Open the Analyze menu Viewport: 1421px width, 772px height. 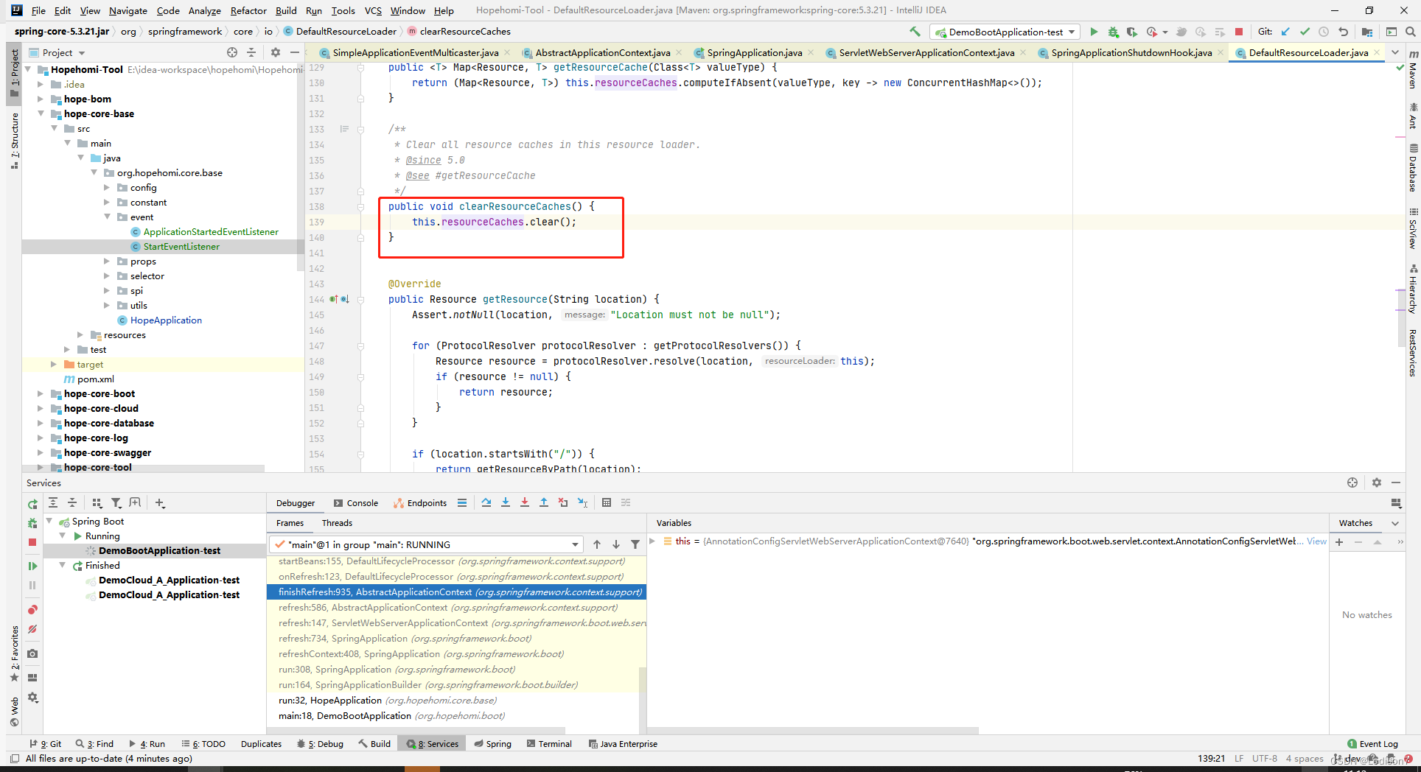pyautogui.click(x=204, y=10)
